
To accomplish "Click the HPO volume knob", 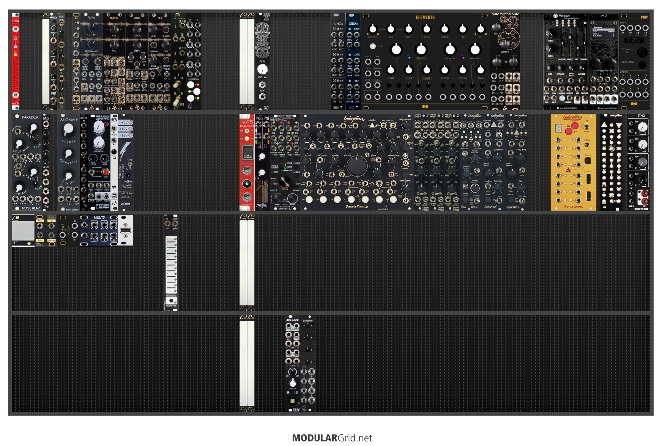I will (x=114, y=152).
